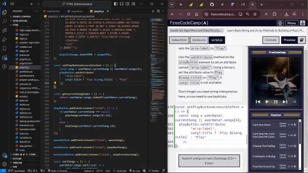The width and height of the screenshot is (308, 173).
Task: Submit and go to next challenge
Action: pos(209,161)
